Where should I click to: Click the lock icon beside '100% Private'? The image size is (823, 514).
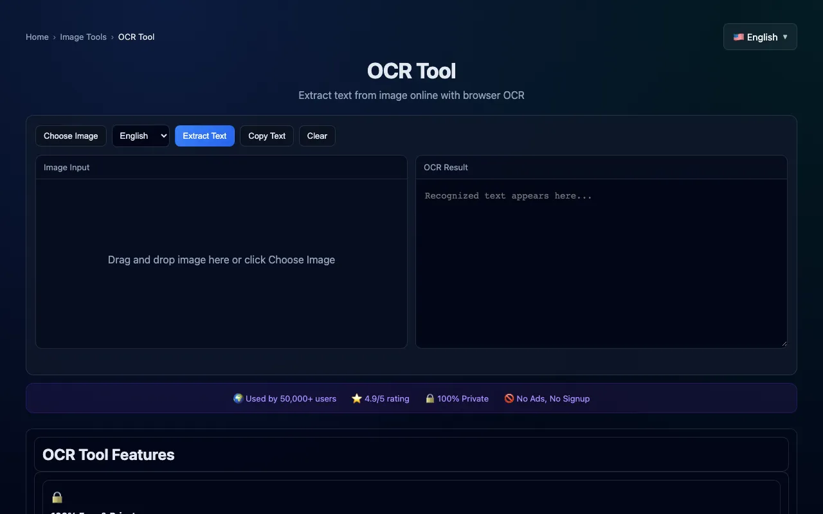point(430,398)
